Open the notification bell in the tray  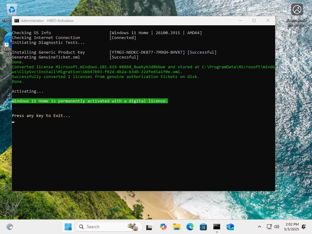point(304,227)
